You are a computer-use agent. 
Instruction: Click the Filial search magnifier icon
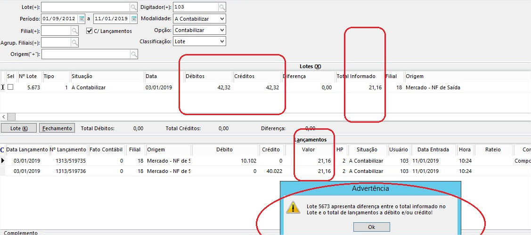(74, 31)
